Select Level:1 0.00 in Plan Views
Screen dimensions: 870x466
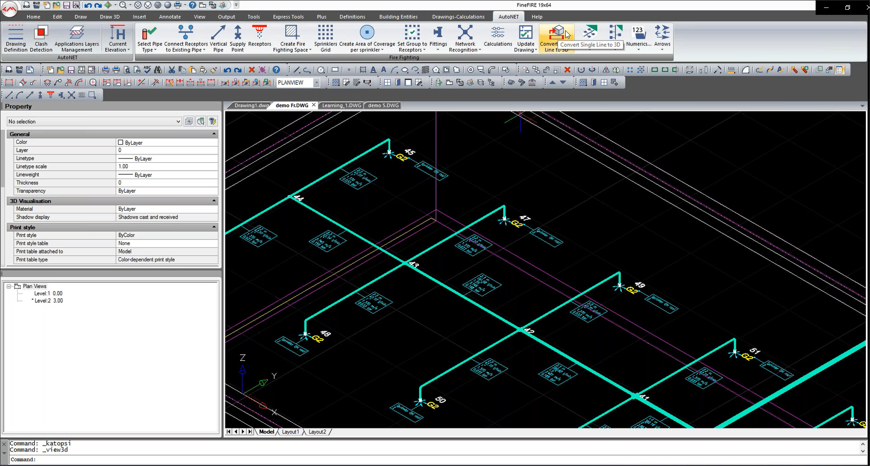tap(48, 293)
